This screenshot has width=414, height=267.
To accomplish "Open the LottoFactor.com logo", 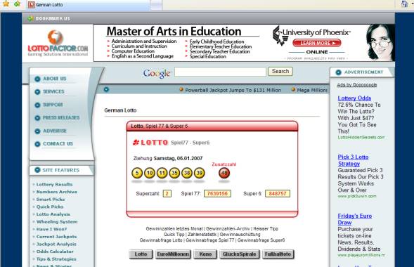I will pyautogui.click(x=58, y=44).
